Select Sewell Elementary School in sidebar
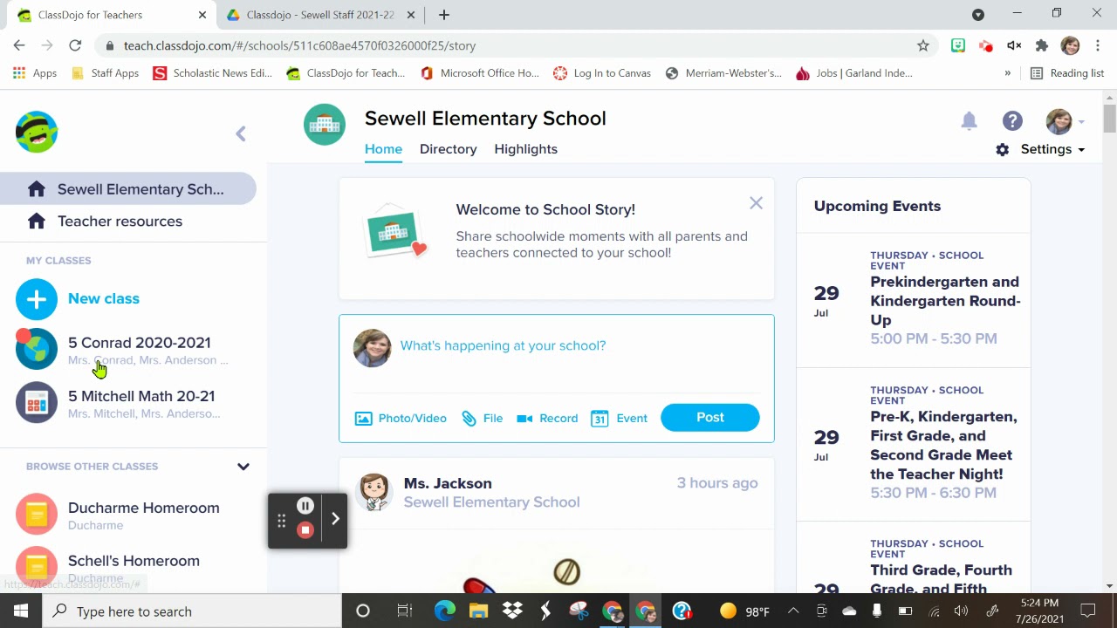This screenshot has width=1117, height=628. click(128, 189)
